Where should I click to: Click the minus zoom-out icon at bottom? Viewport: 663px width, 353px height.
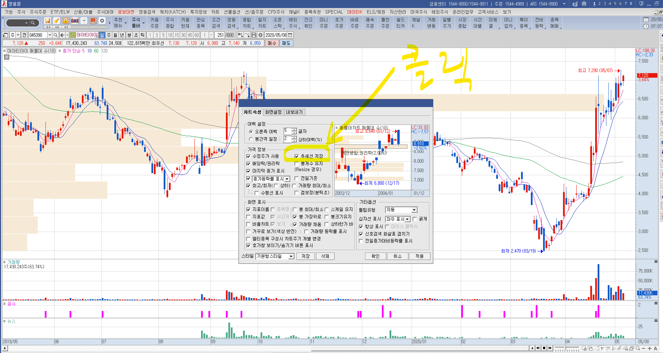(x=644, y=348)
